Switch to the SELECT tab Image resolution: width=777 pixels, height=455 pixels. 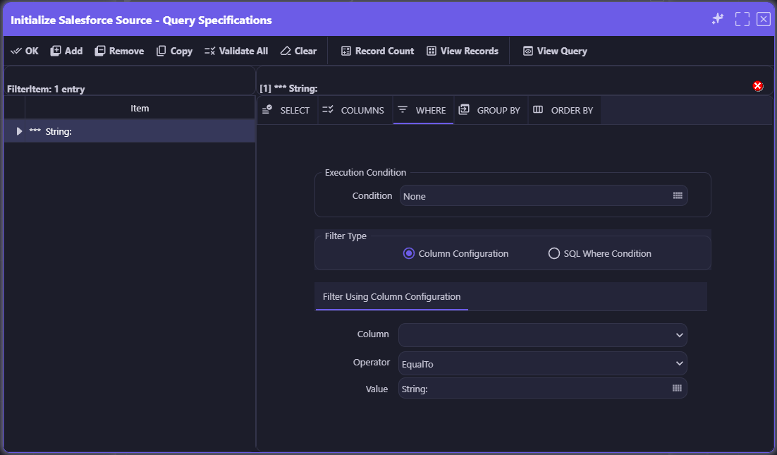(x=286, y=110)
